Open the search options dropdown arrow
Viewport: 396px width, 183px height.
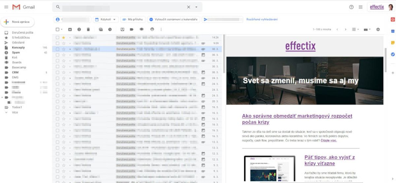[196, 7]
